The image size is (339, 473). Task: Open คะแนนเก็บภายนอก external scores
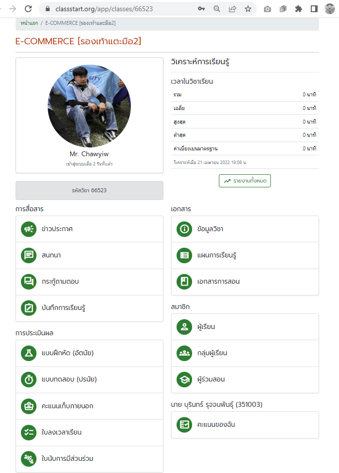click(89, 406)
